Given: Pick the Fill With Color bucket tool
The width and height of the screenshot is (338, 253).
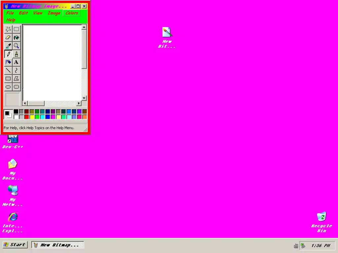Looking at the screenshot, I should 17,38.
